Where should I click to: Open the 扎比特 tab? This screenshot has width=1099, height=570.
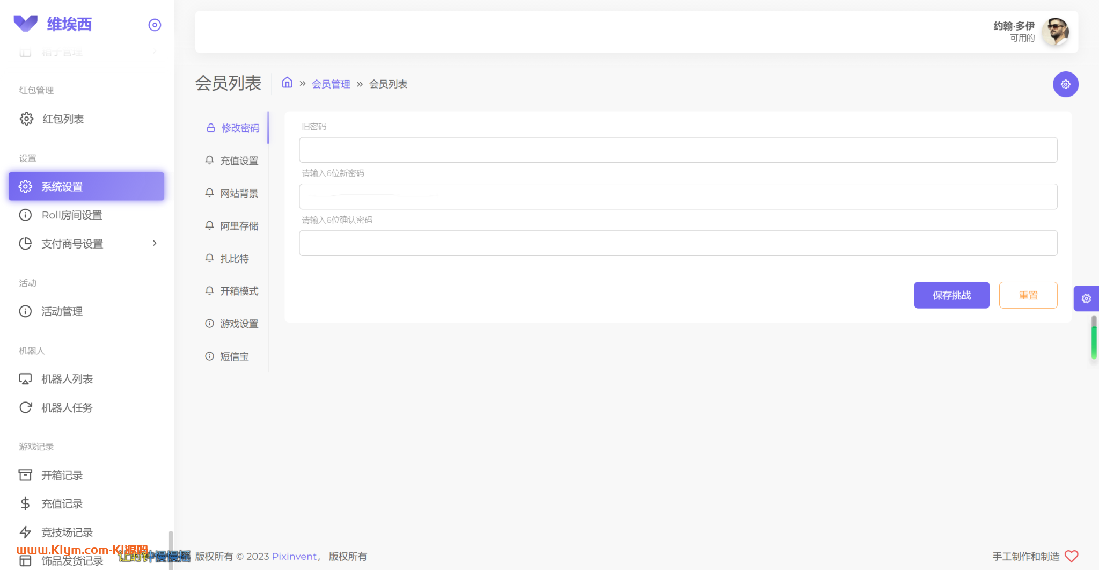233,259
